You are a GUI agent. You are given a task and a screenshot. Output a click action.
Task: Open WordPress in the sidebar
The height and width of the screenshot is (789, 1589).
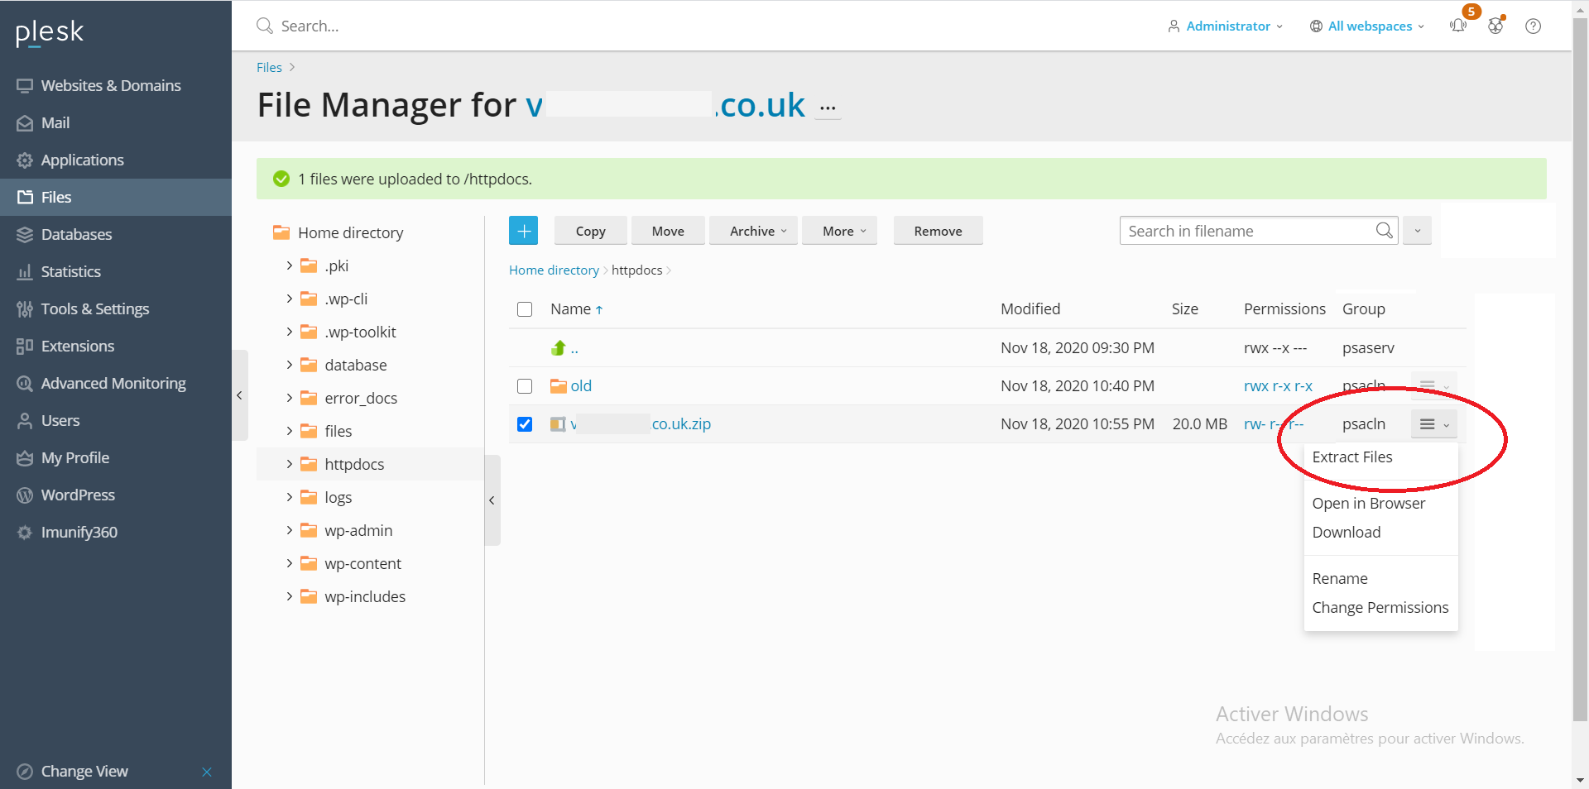coord(78,495)
